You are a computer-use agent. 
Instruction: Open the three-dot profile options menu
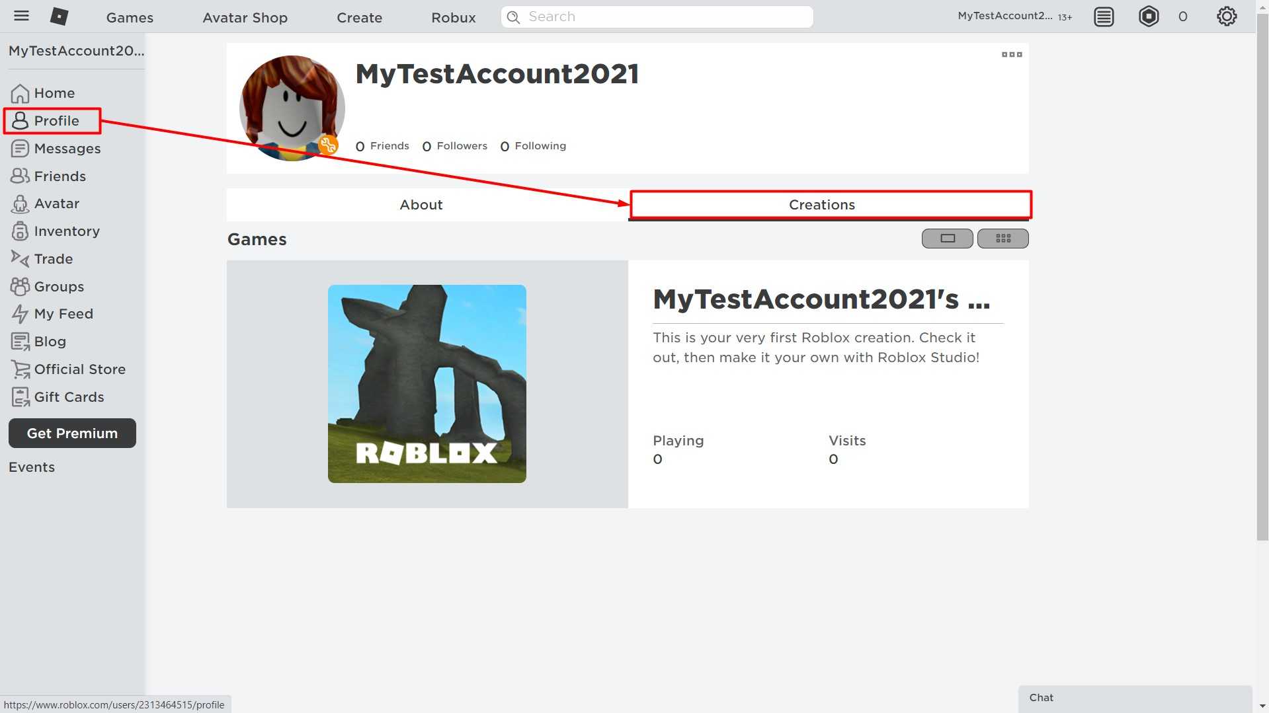click(1012, 55)
